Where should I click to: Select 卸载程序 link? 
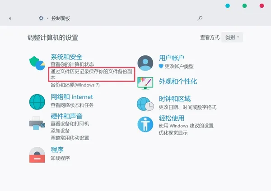pyautogui.click(x=60, y=158)
